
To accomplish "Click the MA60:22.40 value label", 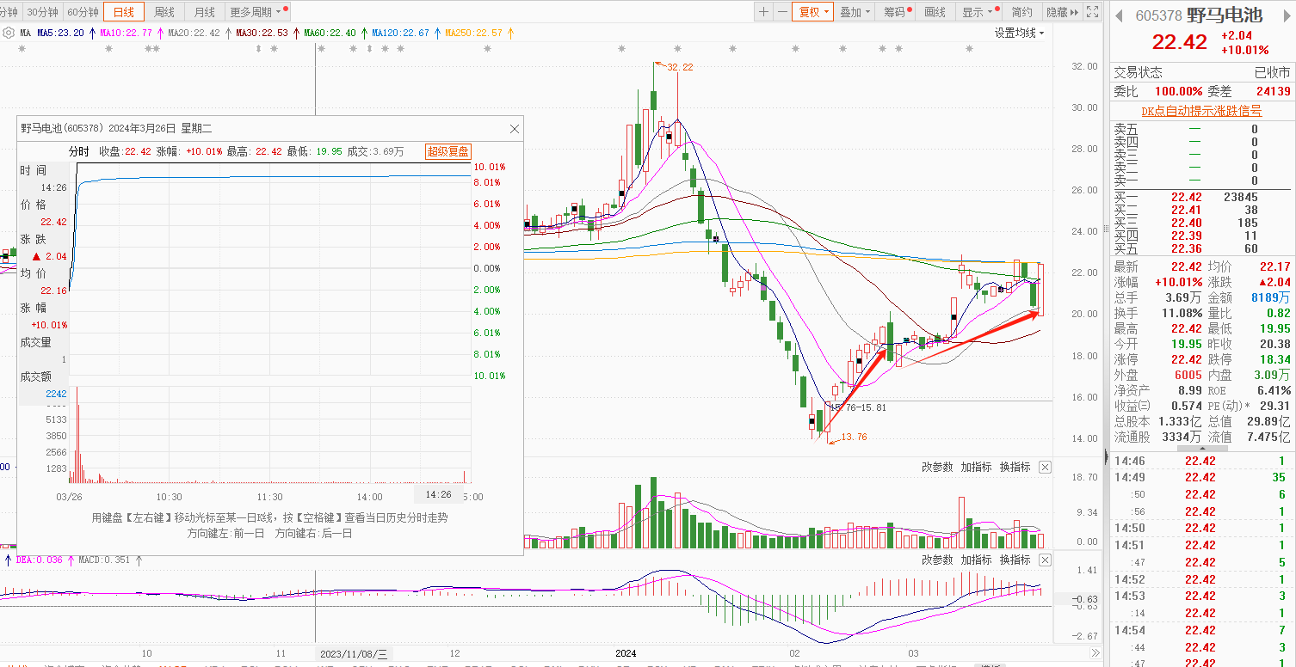I will pos(330,33).
